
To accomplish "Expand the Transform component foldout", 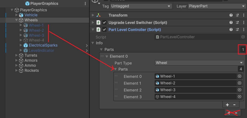I will pos(93,15).
